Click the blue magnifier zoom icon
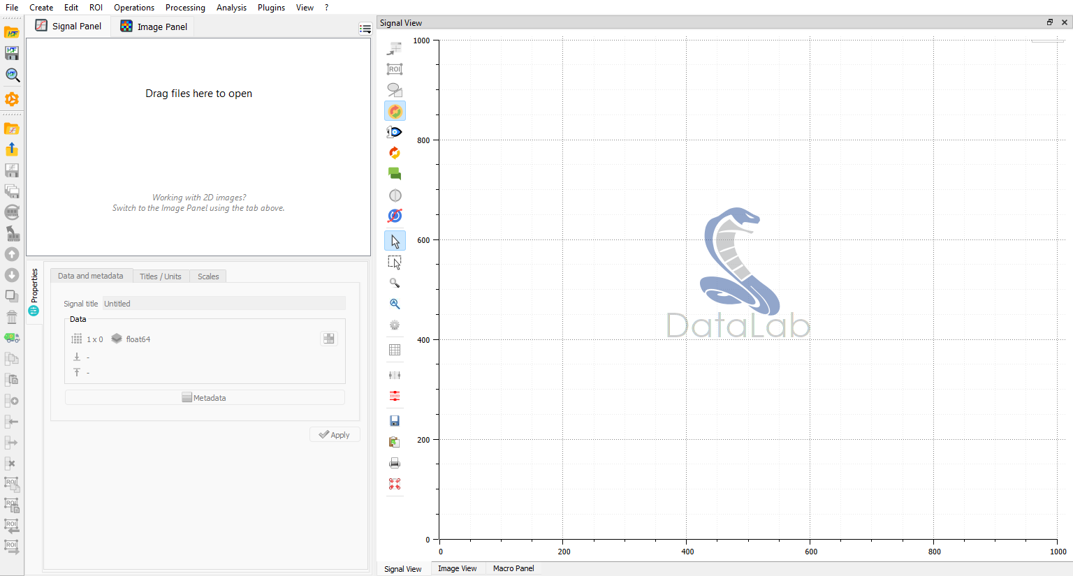Image resolution: width=1073 pixels, height=576 pixels. 395,304
